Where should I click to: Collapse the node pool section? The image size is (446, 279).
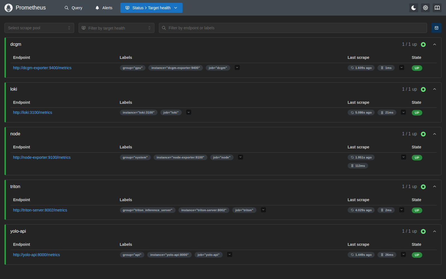(x=435, y=134)
